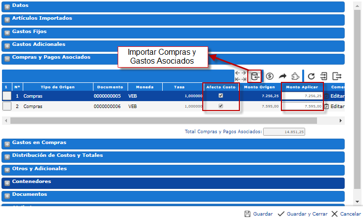
Task: Click the grid scrollbar left arrow
Action: [x=6, y=120]
